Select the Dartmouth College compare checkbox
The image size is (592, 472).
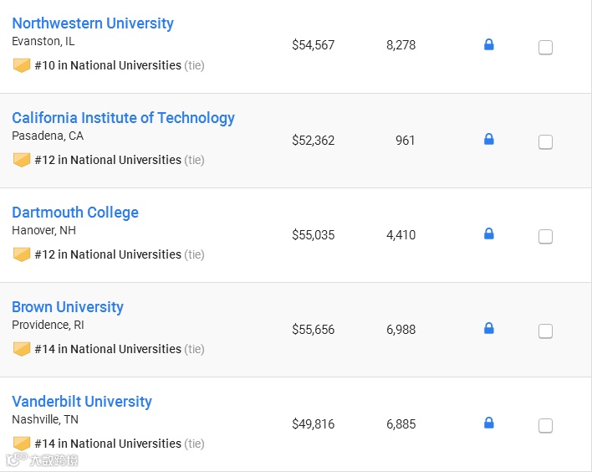pyautogui.click(x=545, y=237)
